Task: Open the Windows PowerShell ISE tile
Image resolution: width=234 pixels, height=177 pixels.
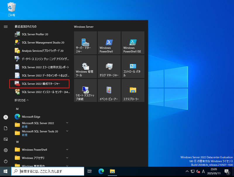Action: point(133,43)
